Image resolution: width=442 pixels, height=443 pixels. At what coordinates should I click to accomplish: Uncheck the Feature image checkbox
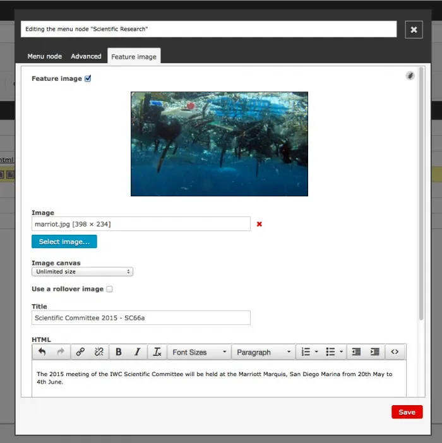pos(88,78)
